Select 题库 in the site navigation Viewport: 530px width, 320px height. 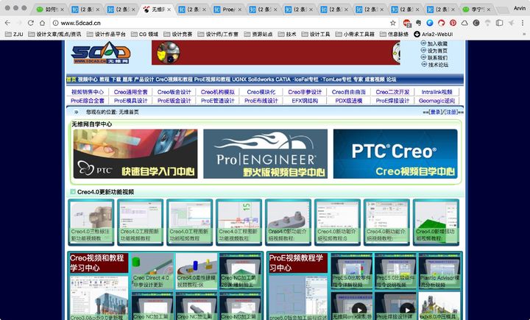[127, 79]
